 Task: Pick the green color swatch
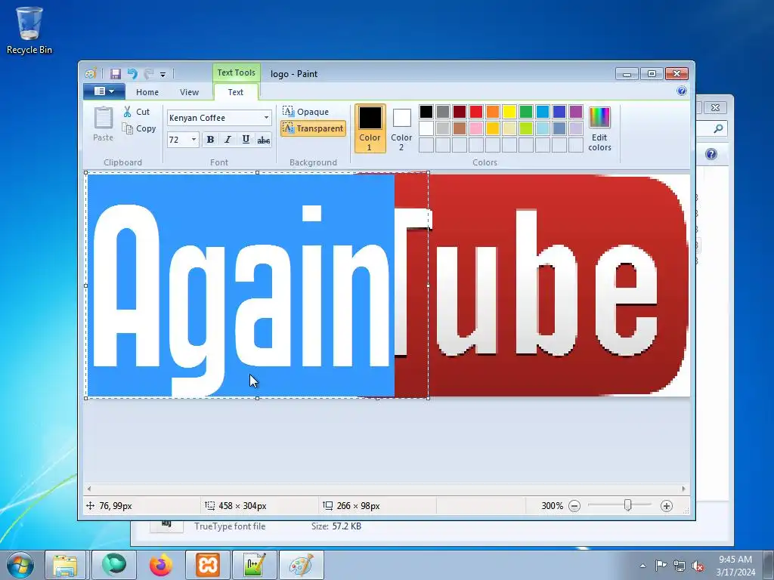click(526, 112)
